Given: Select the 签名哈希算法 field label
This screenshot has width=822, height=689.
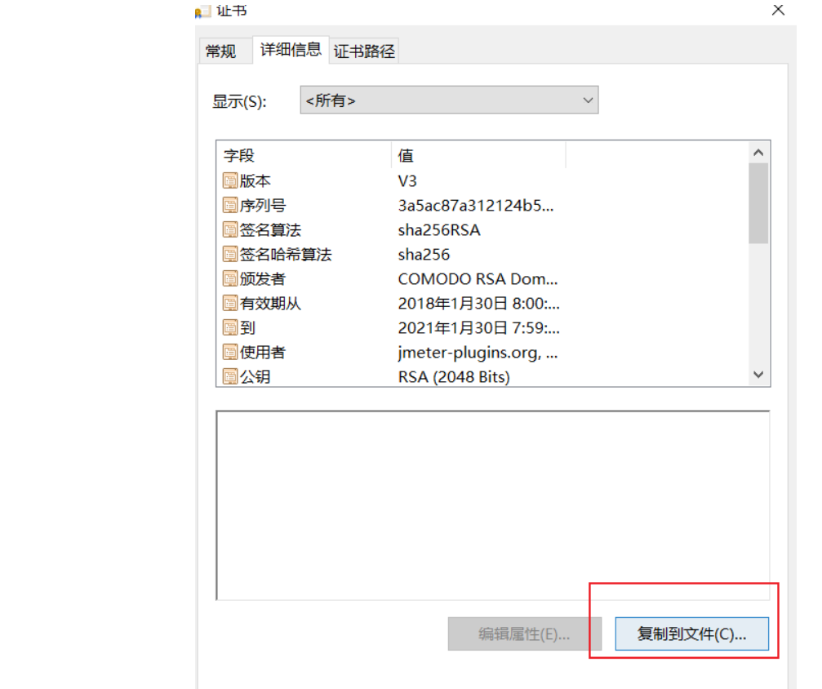Looking at the screenshot, I should tap(286, 255).
